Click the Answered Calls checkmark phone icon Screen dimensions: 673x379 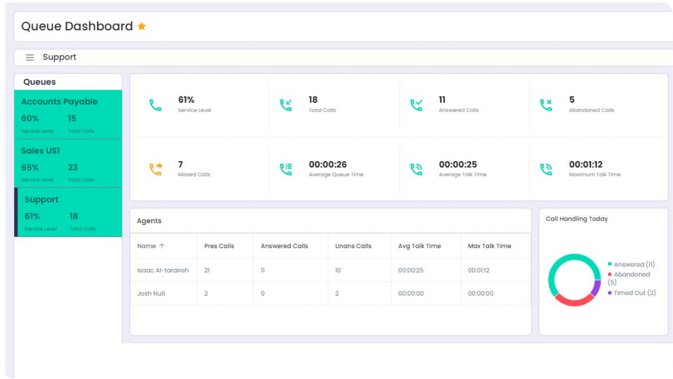click(416, 105)
